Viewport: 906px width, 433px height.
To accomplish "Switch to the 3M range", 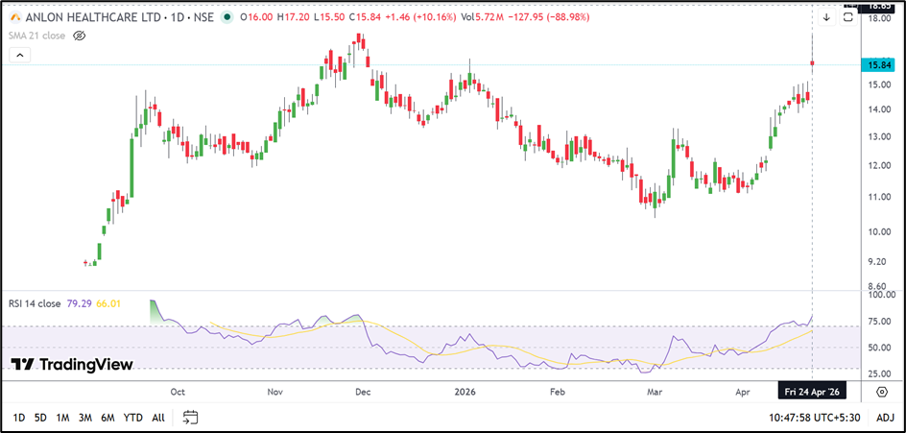I will (x=85, y=417).
